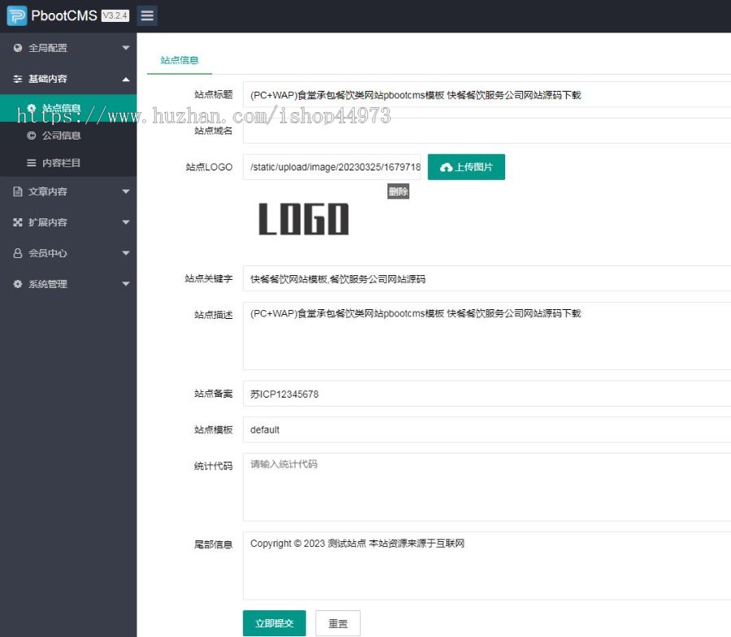Open 系统管理 in the sidebar
Screen dimensions: 731x637
pyautogui.click(x=68, y=283)
